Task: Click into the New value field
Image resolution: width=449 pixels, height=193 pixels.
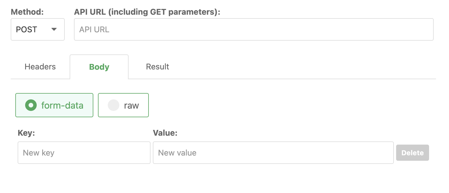Action: (273, 153)
